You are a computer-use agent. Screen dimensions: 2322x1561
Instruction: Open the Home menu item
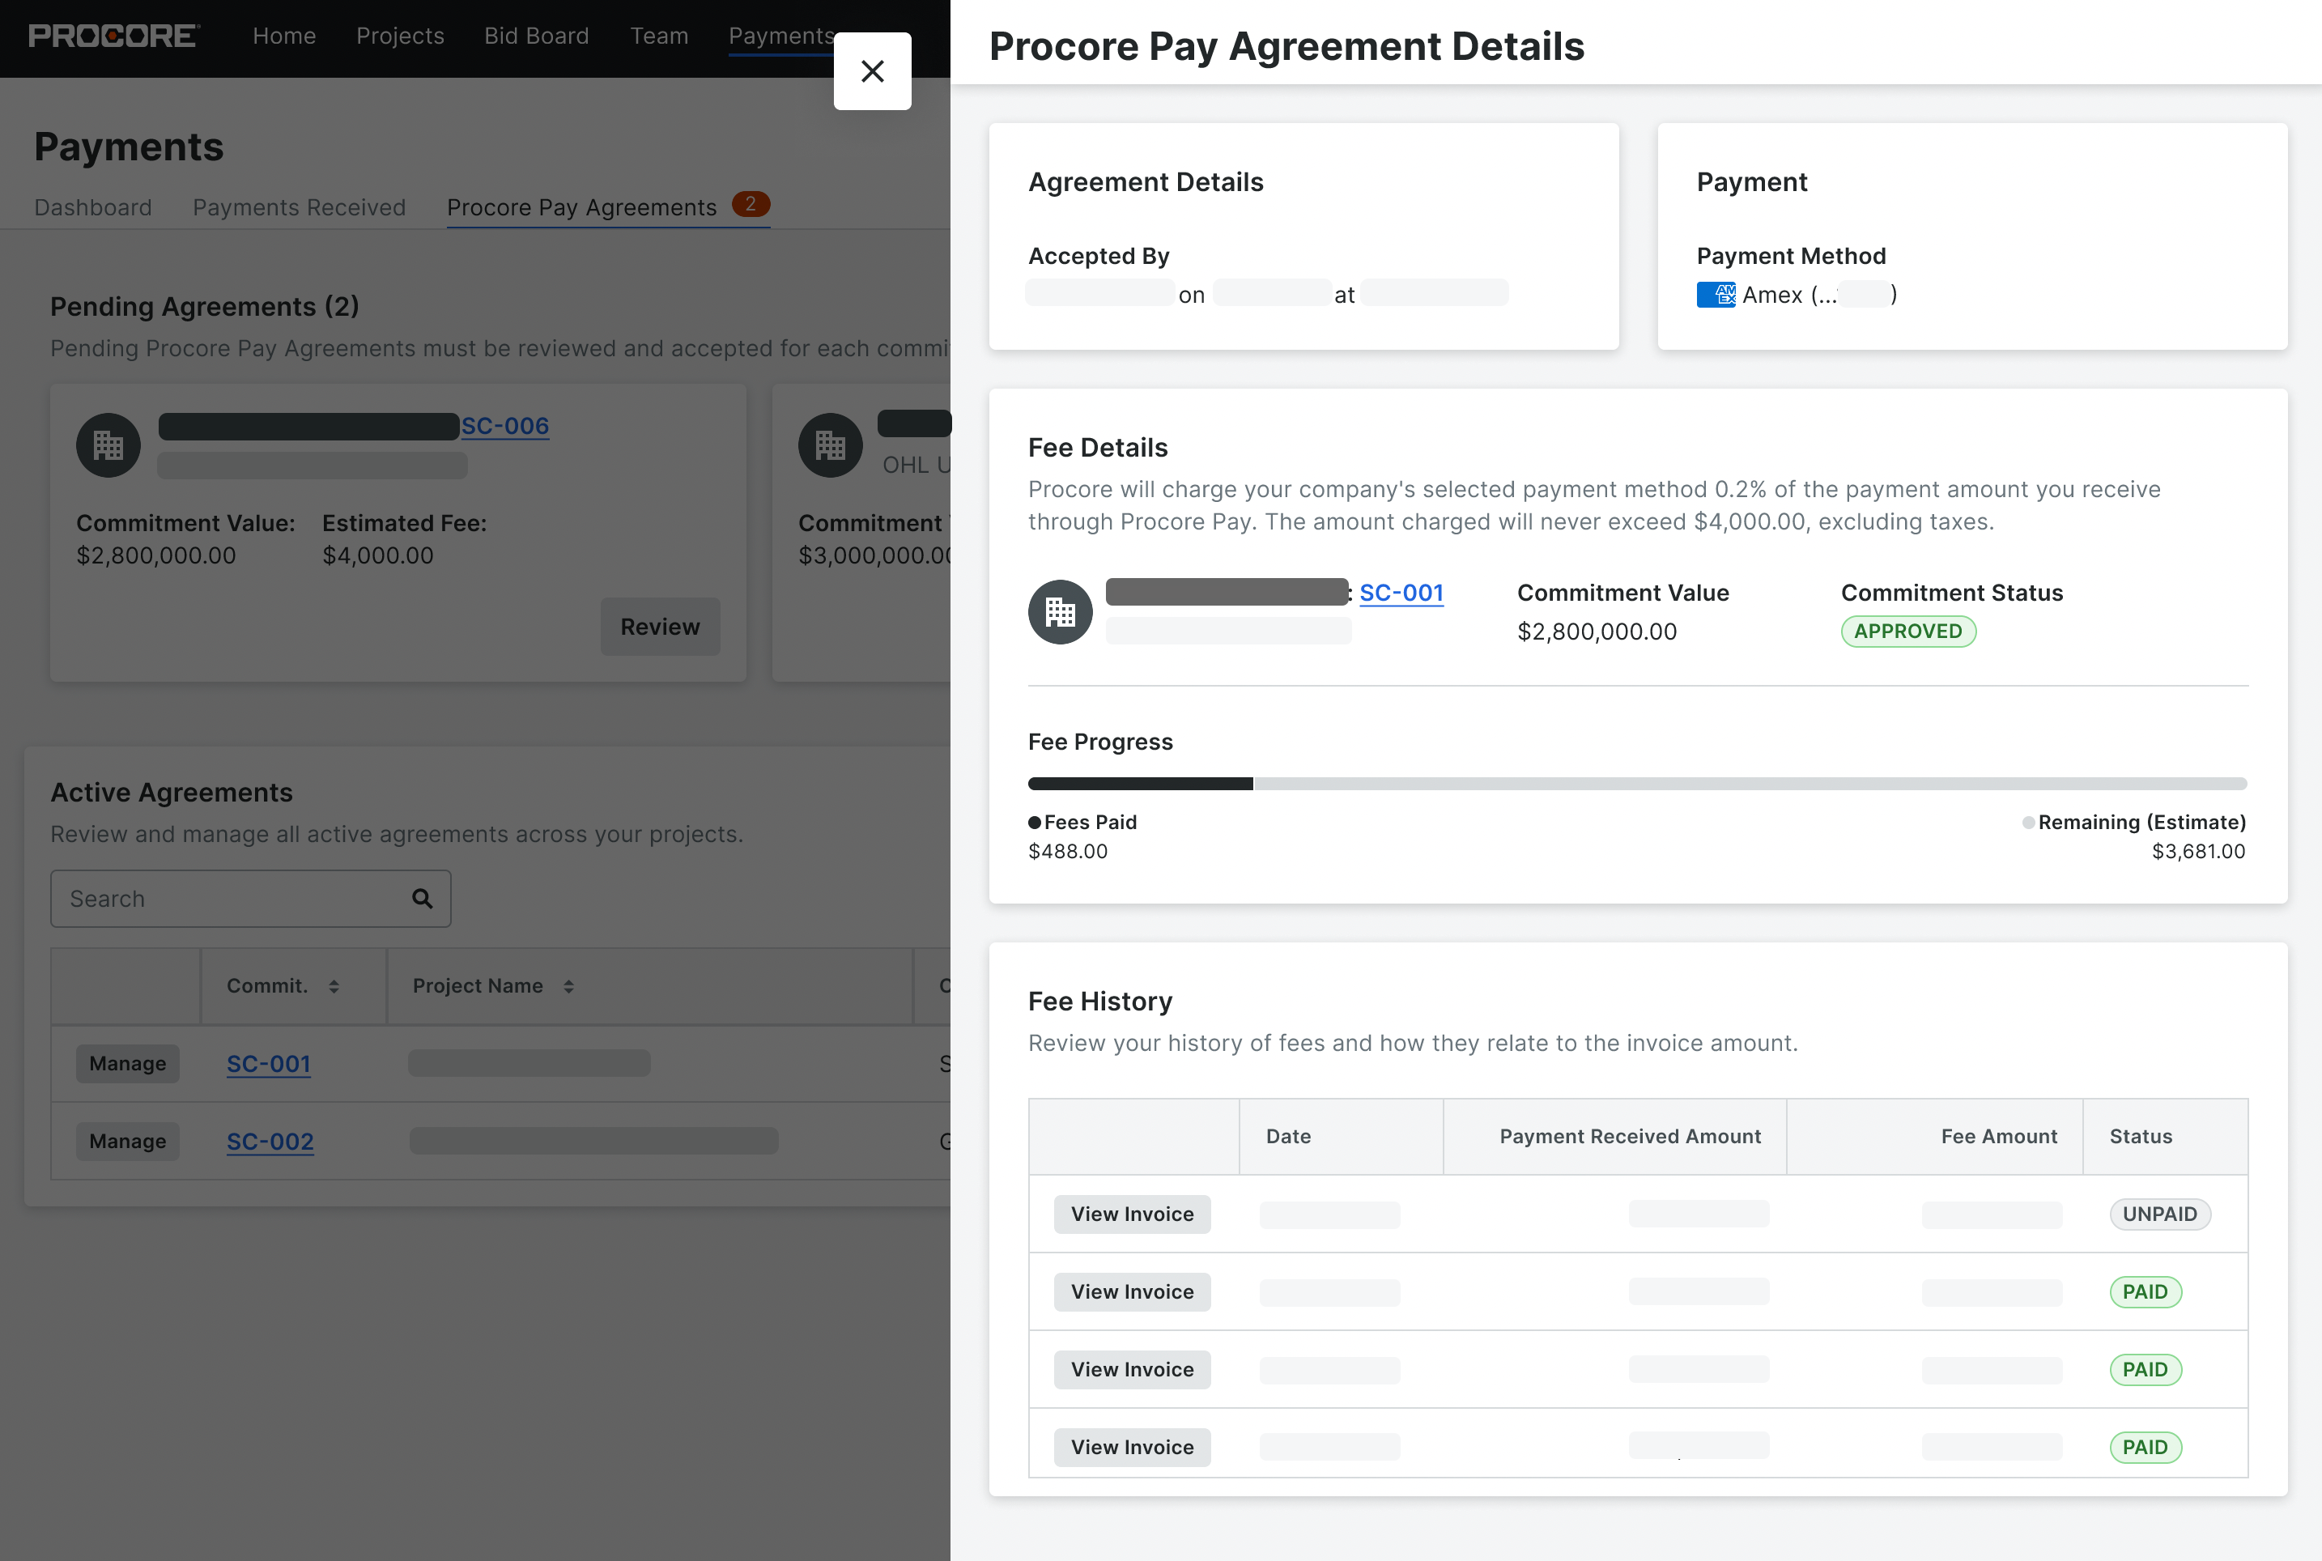coord(283,36)
